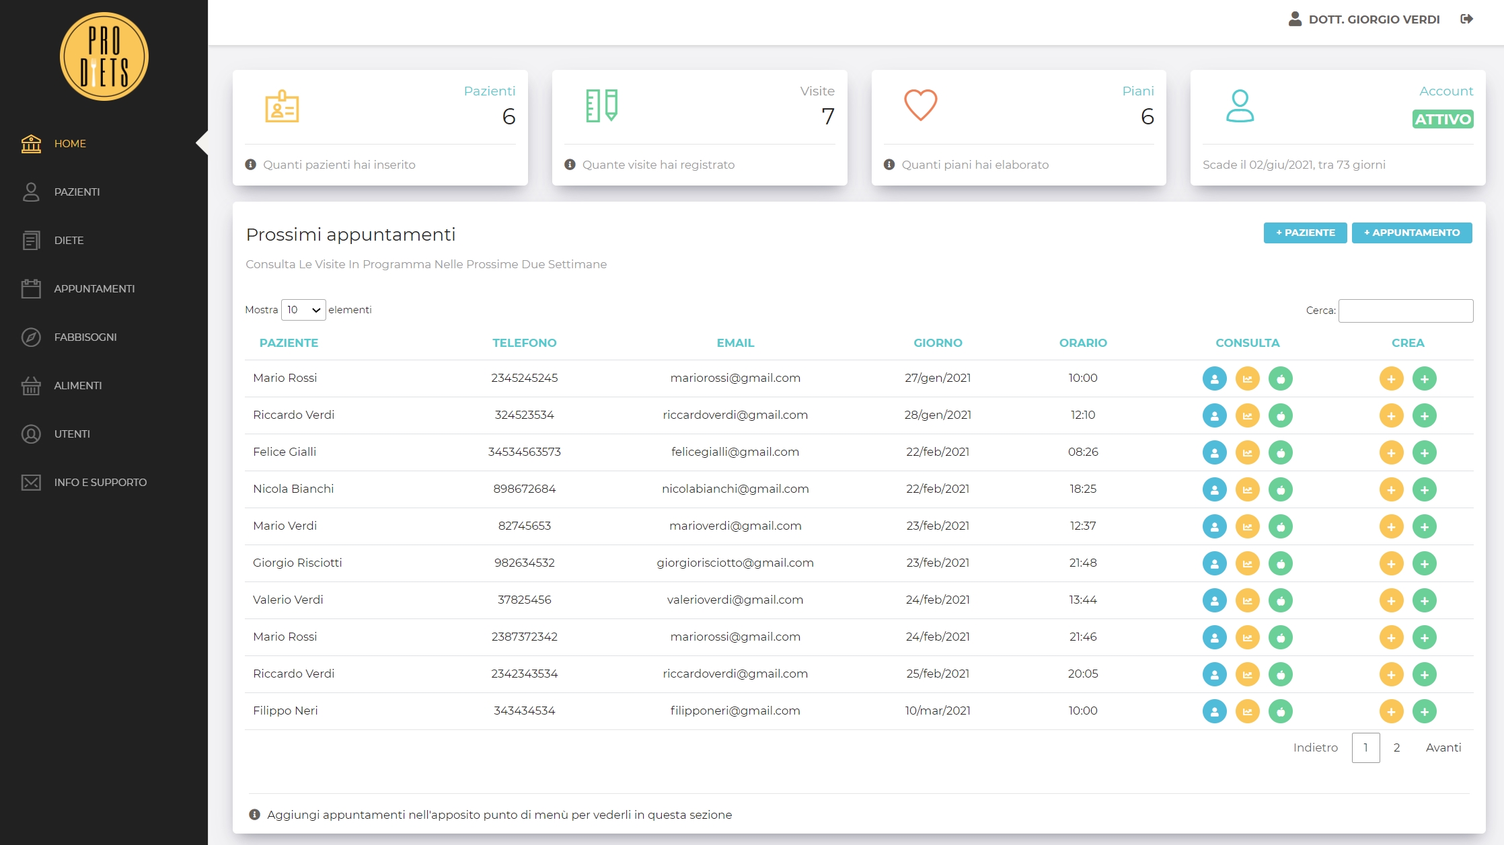
Task: Sort table by Telefono column
Action: coord(525,343)
